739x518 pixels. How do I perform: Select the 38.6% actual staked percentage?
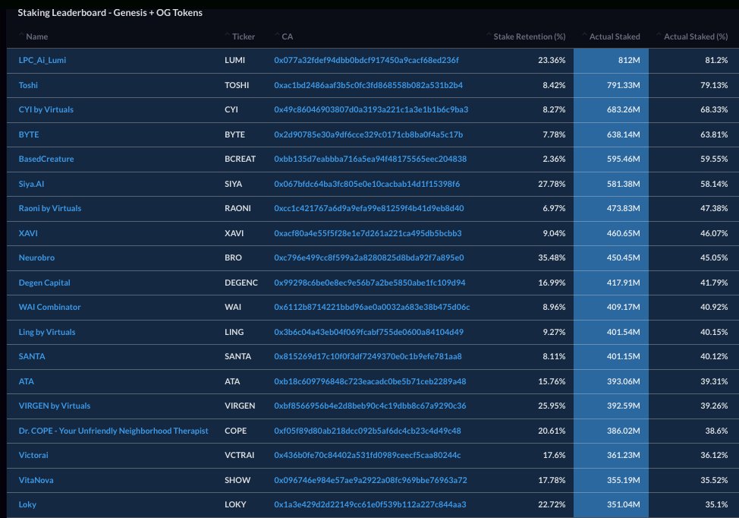click(x=716, y=431)
